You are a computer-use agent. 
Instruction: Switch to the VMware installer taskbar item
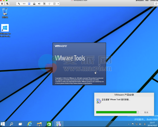point(59,124)
